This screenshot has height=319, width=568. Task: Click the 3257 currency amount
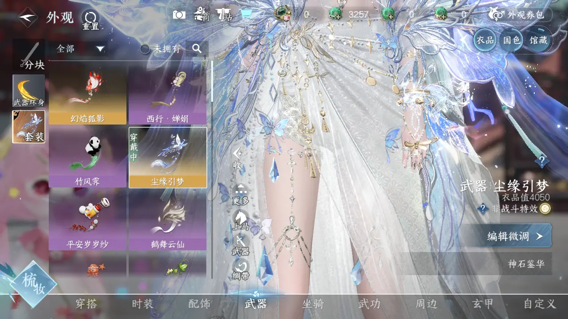tap(359, 14)
